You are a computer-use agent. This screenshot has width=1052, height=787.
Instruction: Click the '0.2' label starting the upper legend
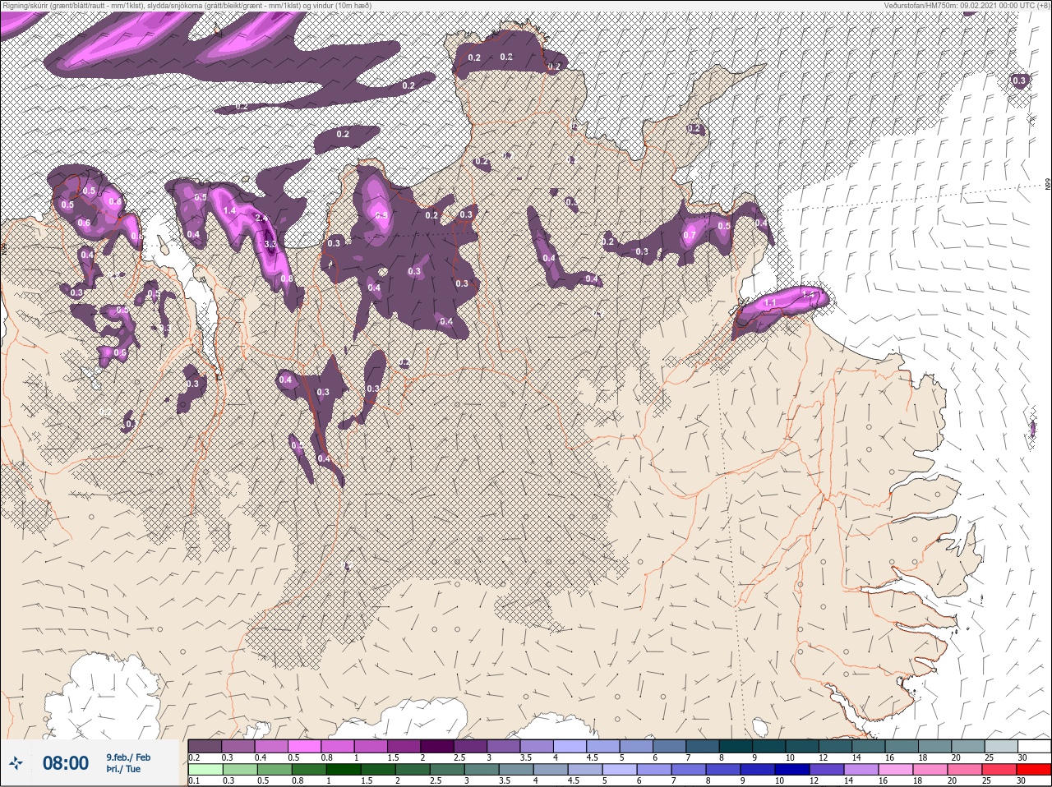coord(194,757)
